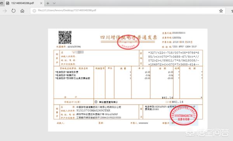Click the red seller stamp at bottom right

click(x=184, y=115)
